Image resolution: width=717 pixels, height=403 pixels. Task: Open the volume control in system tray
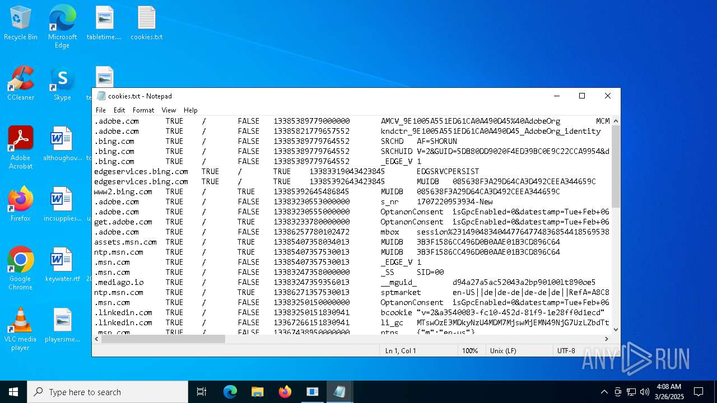(645, 392)
